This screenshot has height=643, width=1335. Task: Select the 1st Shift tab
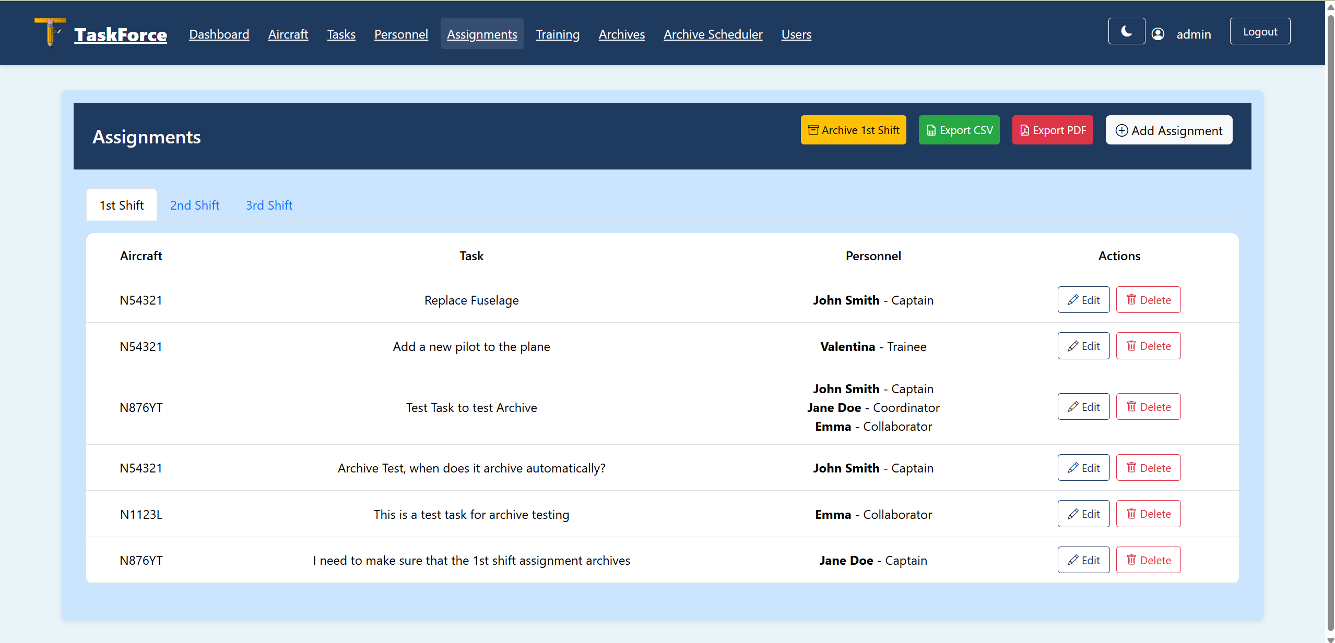122,205
